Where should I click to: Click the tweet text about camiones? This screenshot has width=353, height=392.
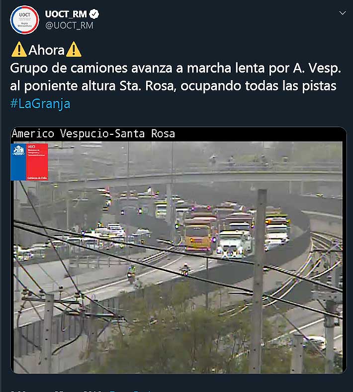click(x=176, y=77)
